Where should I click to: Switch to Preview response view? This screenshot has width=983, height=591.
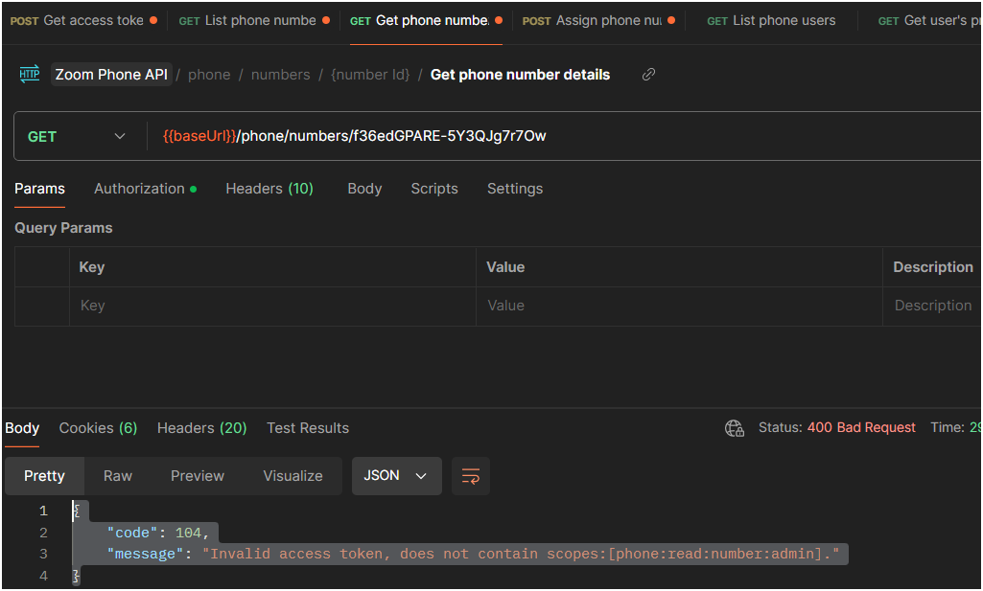[x=198, y=476]
